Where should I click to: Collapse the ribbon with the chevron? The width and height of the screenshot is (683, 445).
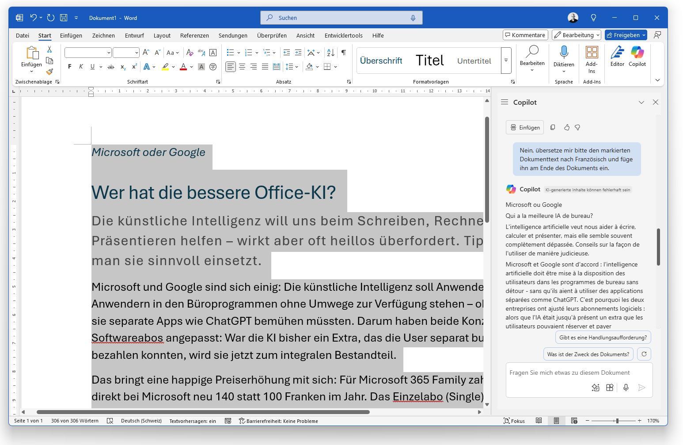click(657, 80)
